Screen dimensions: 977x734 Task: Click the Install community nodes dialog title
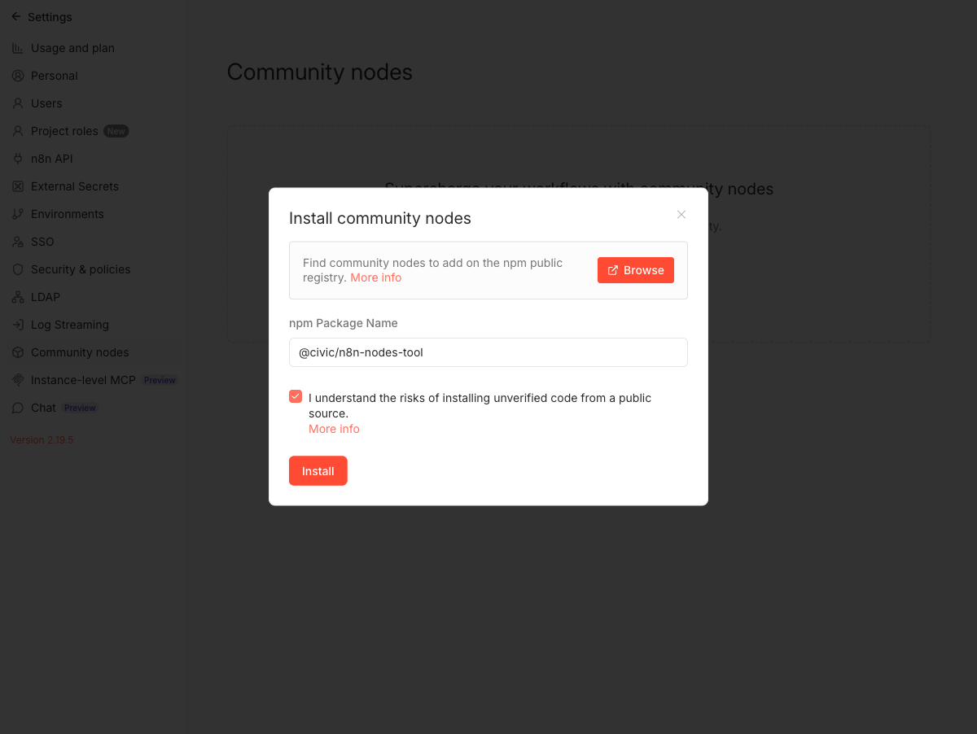[x=380, y=218]
